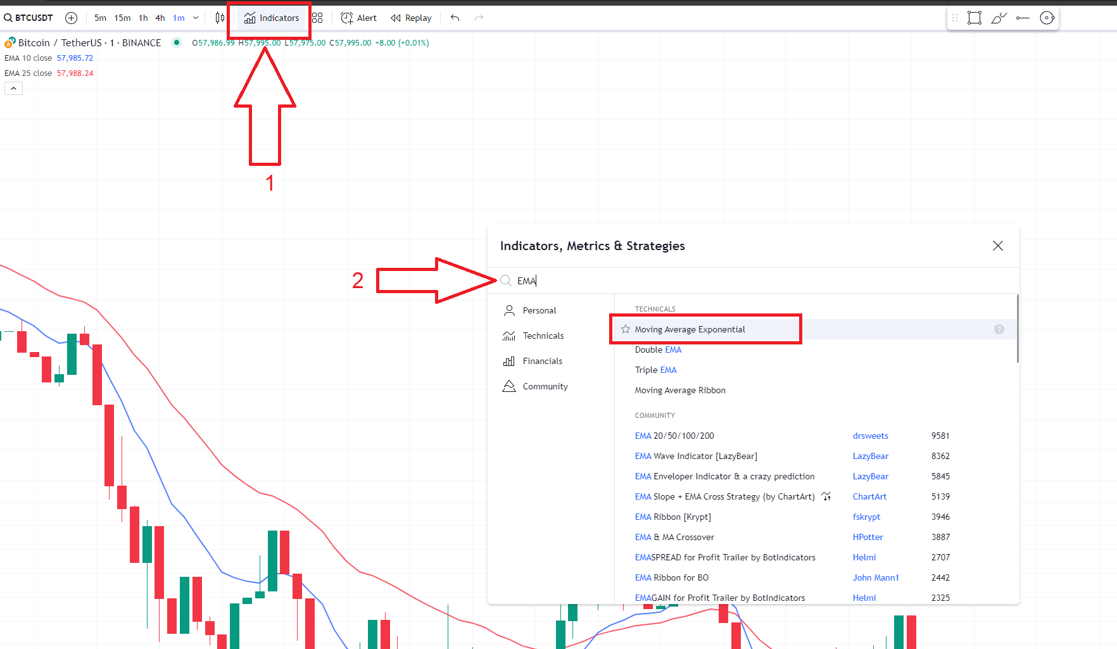
Task: Open the Indicators button
Action: click(272, 18)
